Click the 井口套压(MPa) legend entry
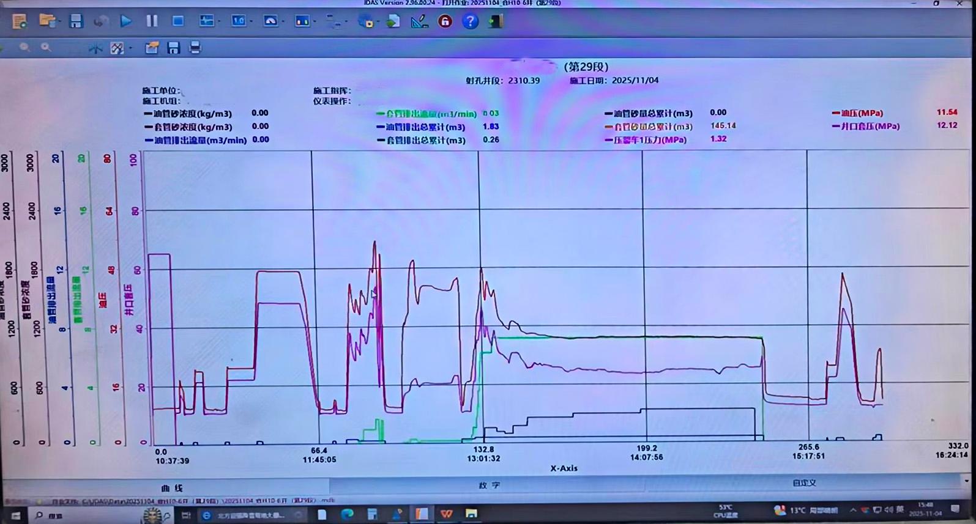Image resolution: width=976 pixels, height=524 pixels. click(x=866, y=127)
